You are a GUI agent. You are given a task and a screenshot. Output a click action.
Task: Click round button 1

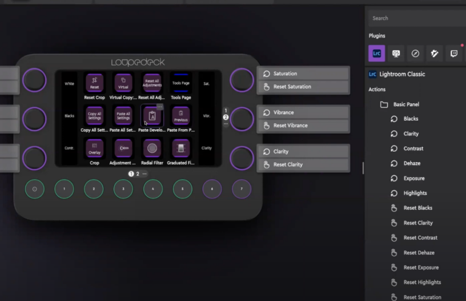[64, 189]
